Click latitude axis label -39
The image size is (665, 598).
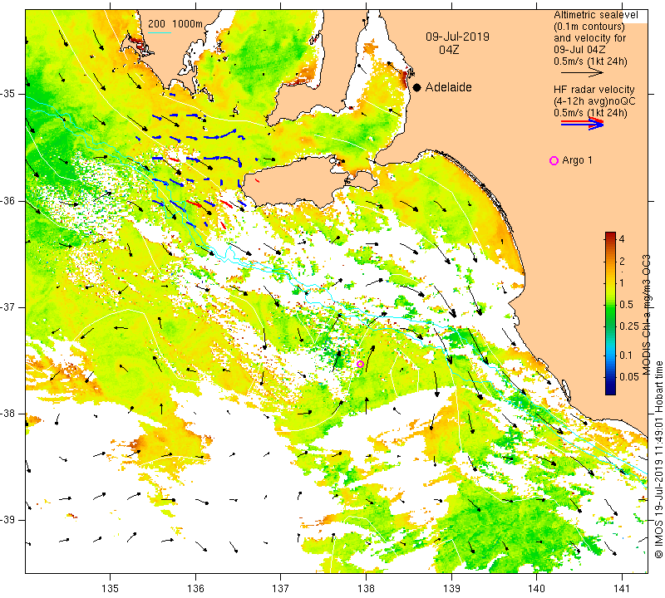pos(8,520)
